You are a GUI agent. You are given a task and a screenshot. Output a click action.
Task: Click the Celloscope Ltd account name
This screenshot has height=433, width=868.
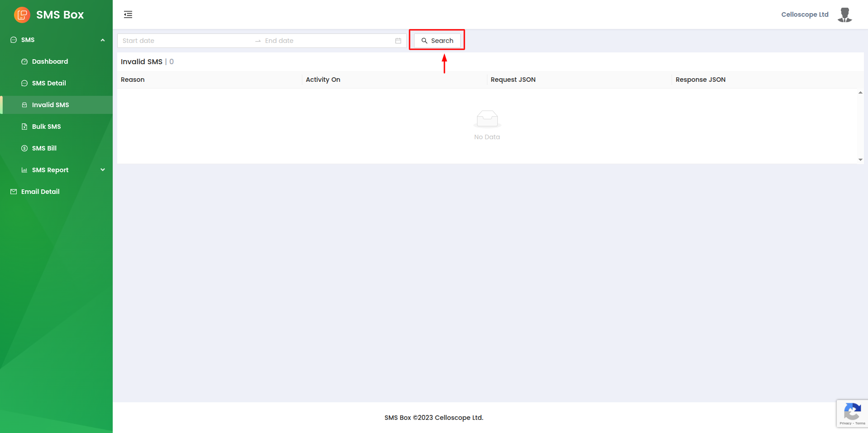click(805, 14)
